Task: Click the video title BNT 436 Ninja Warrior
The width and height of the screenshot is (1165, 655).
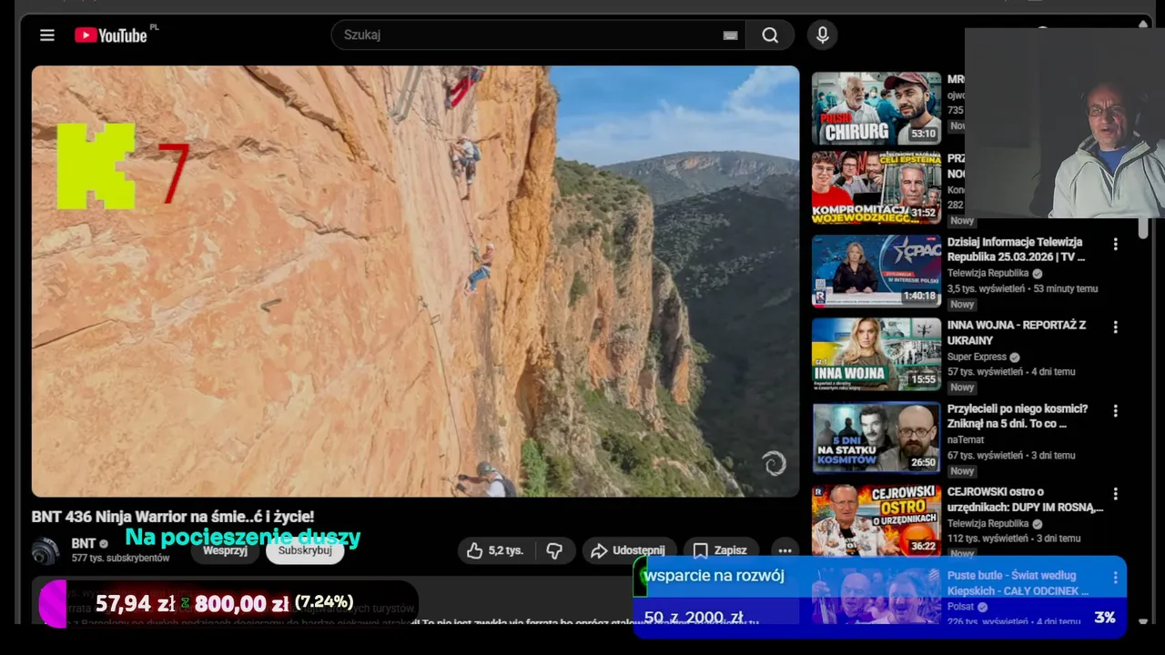Action: 173,517
